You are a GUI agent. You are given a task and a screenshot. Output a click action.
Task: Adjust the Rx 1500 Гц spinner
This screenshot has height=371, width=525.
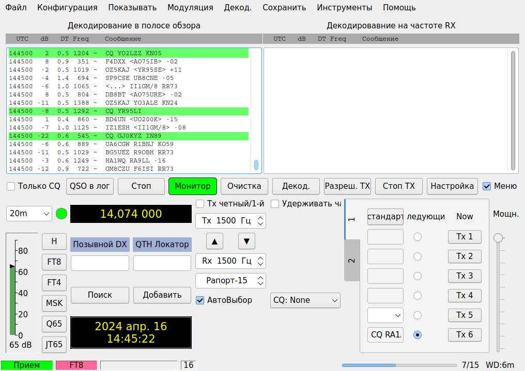(x=230, y=261)
